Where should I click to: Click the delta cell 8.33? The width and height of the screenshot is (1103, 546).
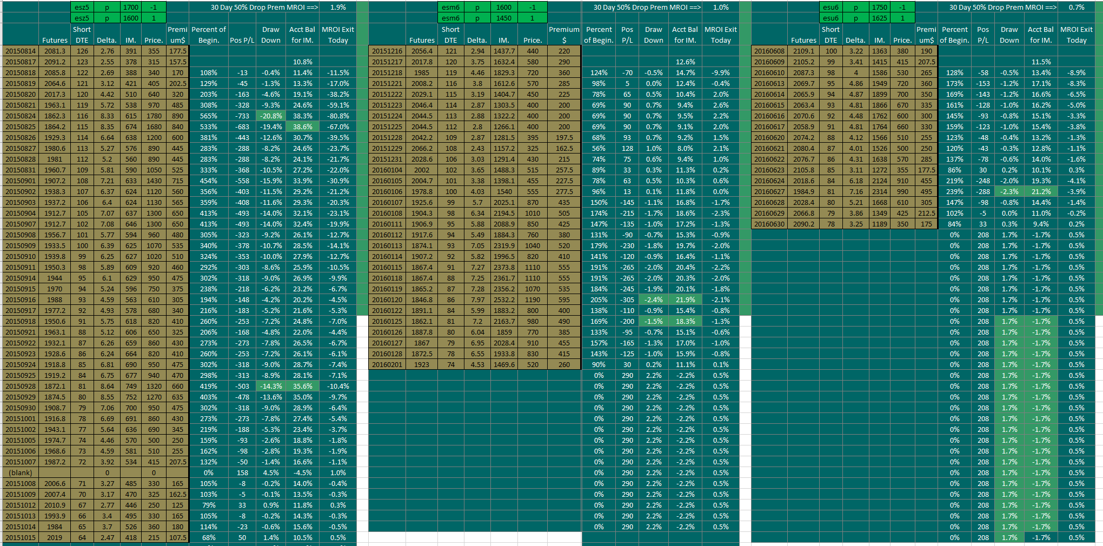[107, 116]
